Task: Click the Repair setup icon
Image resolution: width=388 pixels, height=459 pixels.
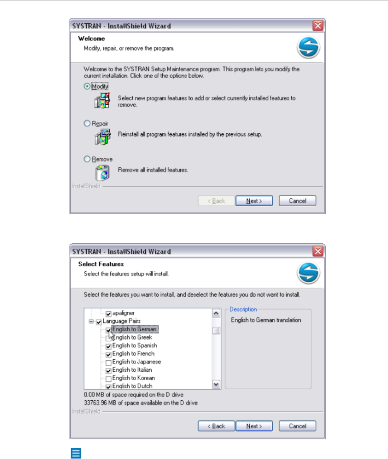Action: pyautogui.click(x=103, y=137)
